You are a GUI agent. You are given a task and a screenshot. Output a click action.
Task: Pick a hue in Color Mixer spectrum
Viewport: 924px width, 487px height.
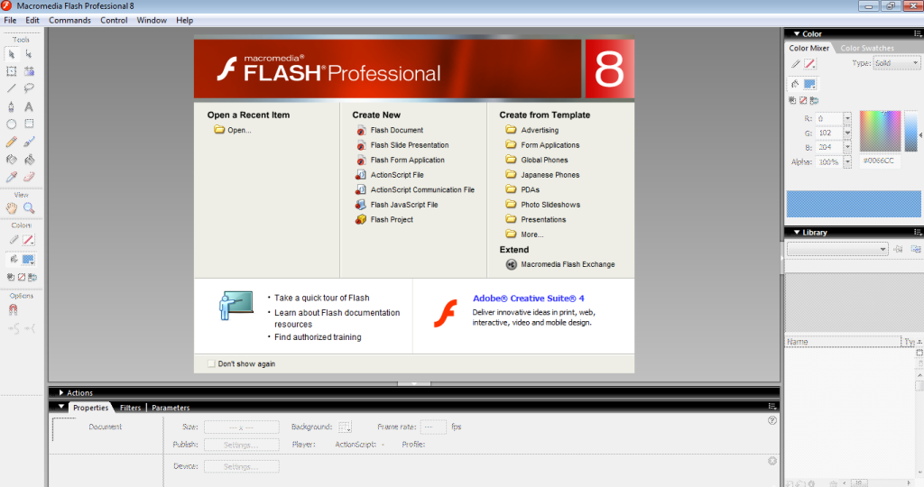pyautogui.click(x=880, y=131)
